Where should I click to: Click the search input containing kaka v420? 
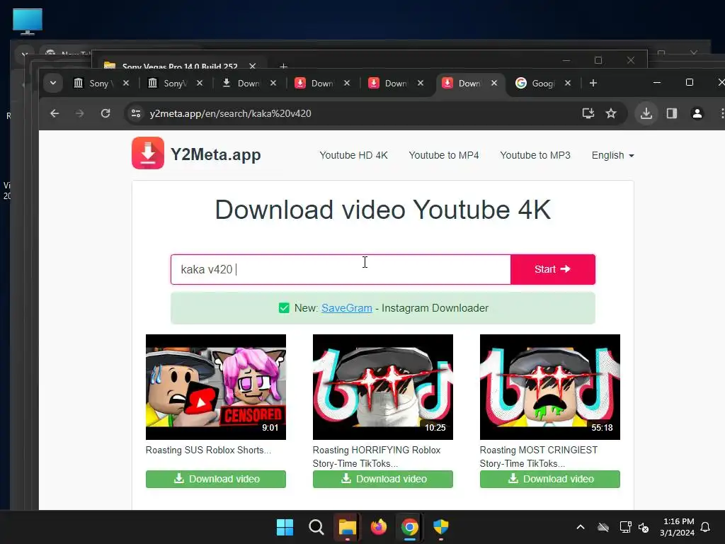pyautogui.click(x=341, y=269)
